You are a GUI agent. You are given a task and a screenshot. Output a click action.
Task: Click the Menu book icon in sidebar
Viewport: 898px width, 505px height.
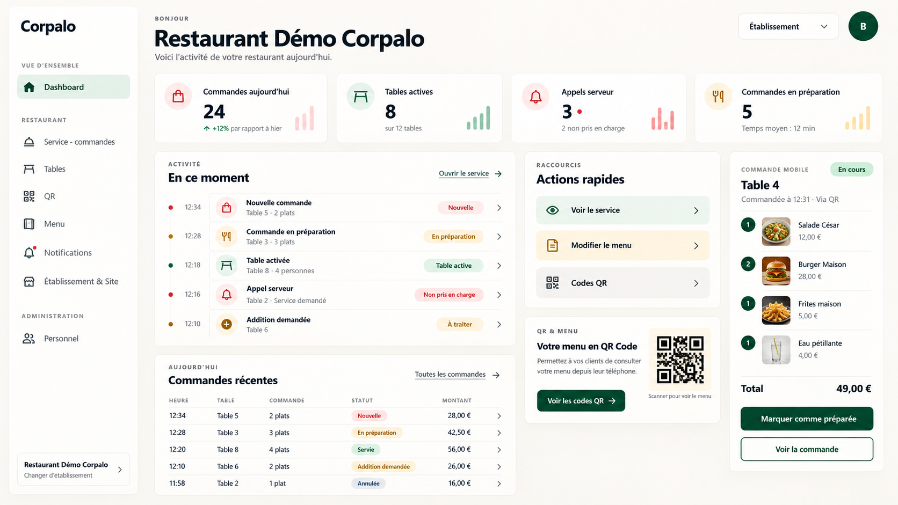coord(29,224)
